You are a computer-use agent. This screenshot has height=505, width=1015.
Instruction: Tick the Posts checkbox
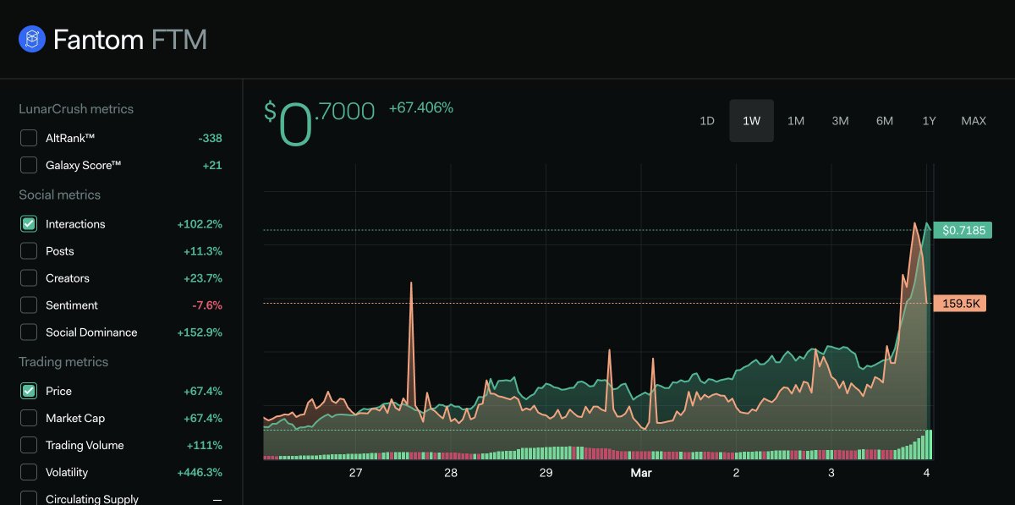(29, 251)
